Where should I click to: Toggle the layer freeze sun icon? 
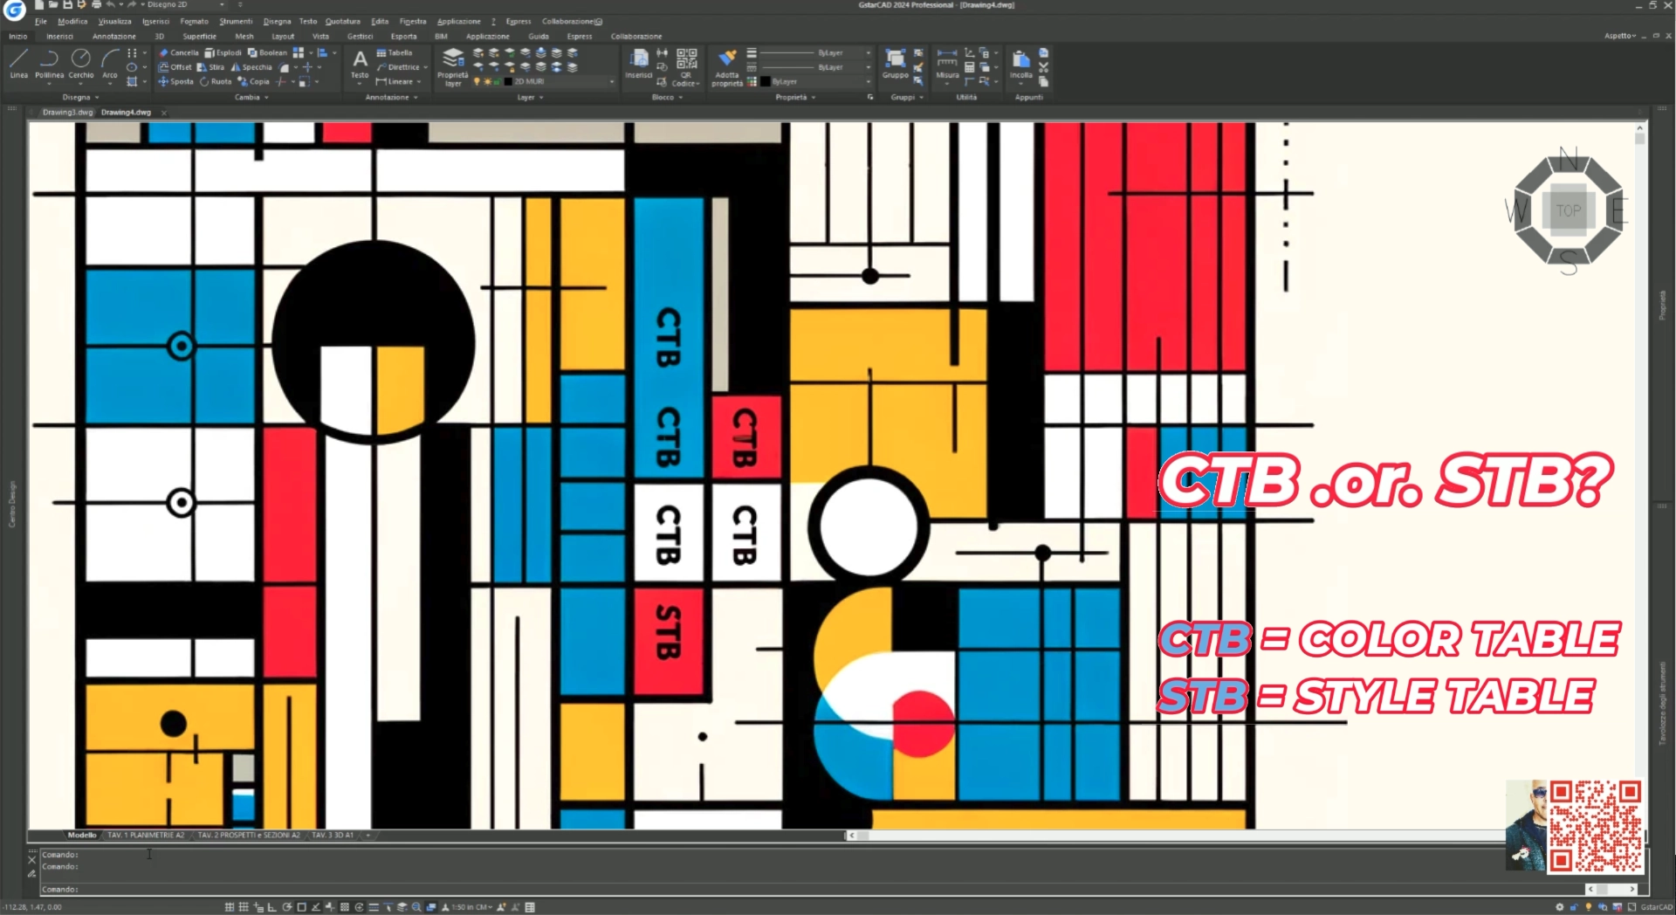pos(487,81)
